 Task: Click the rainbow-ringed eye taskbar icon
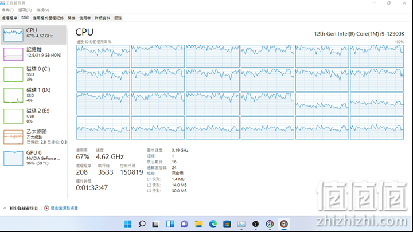tap(270, 224)
